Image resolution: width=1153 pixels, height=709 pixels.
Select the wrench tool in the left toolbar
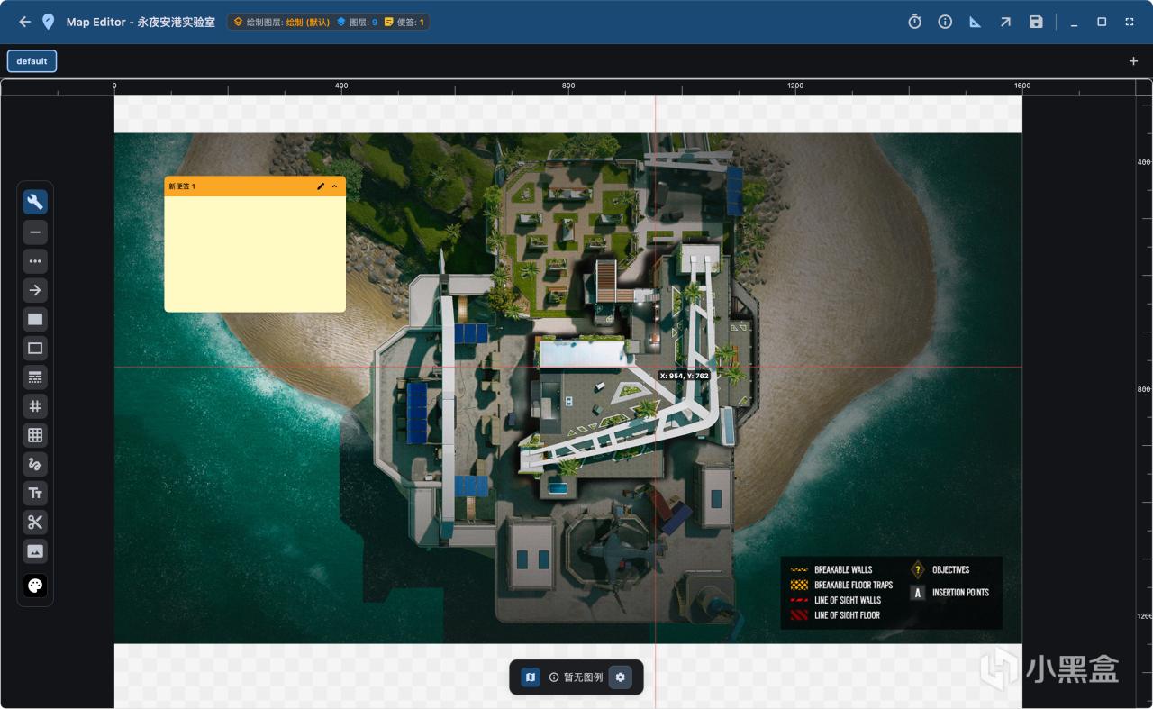[35, 202]
